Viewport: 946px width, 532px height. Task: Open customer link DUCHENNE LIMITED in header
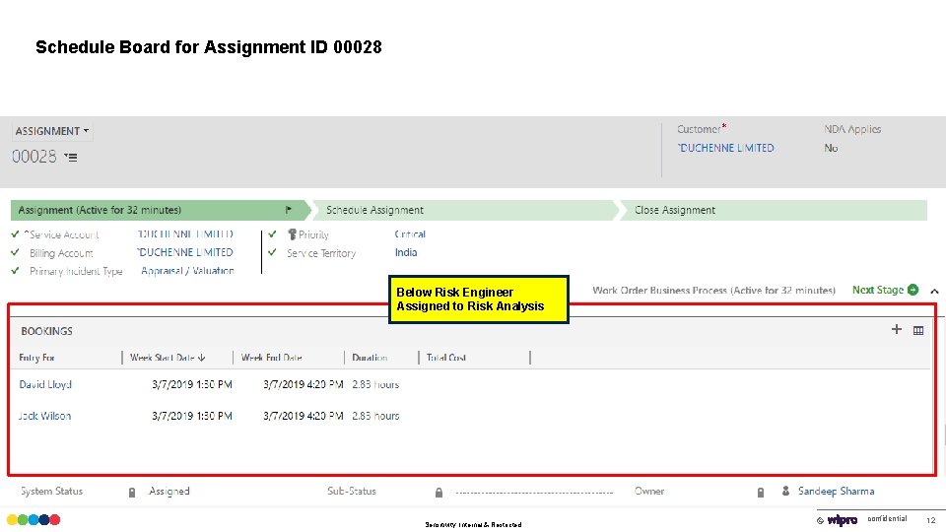click(726, 148)
